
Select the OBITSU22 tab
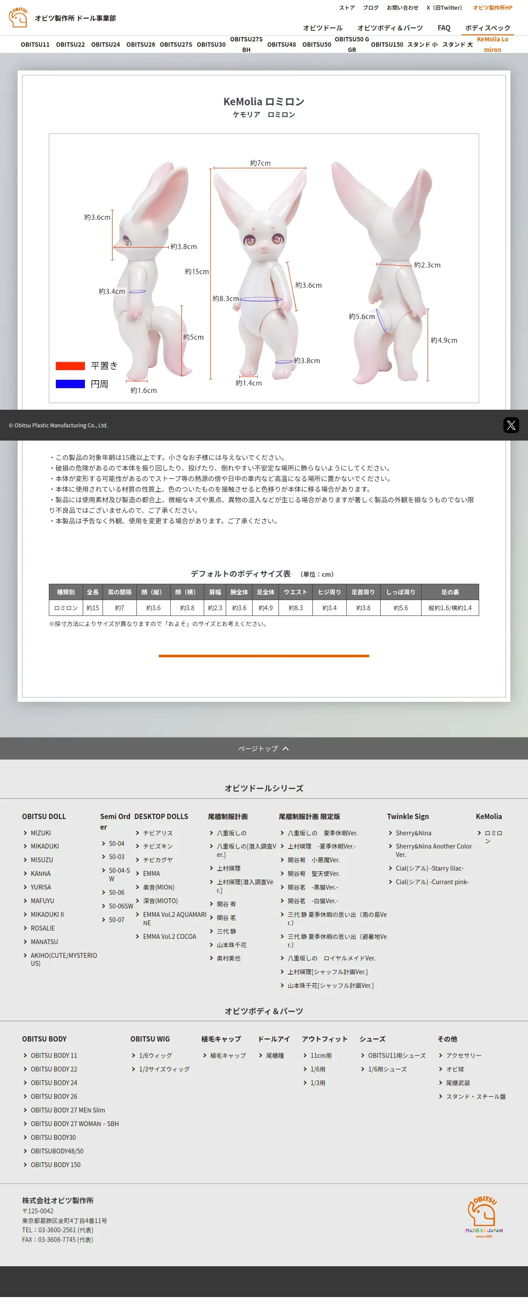70,44
